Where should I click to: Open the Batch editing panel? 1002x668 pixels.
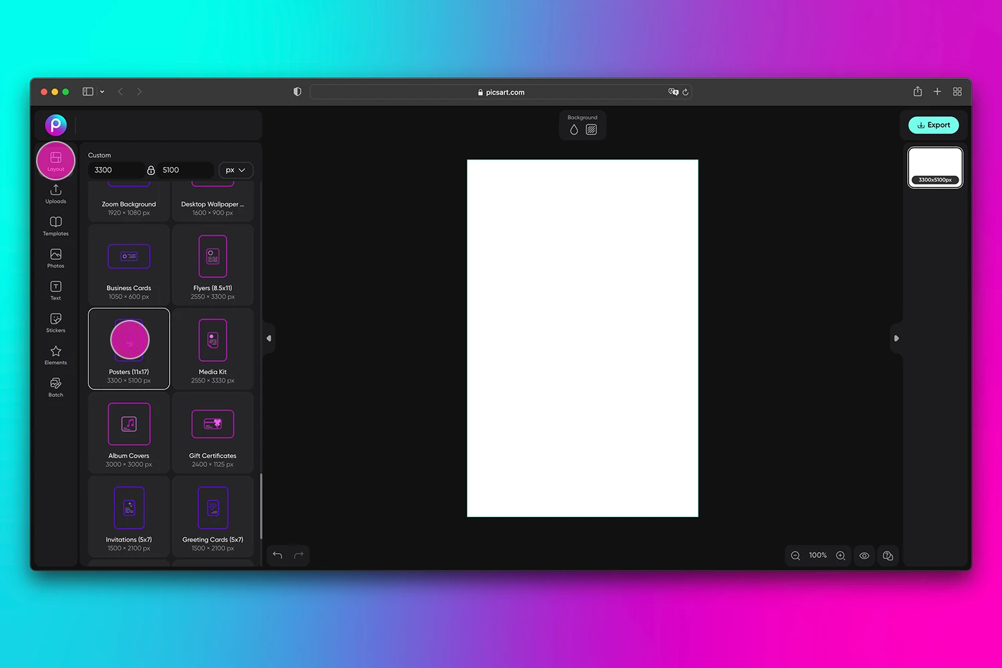[55, 386]
